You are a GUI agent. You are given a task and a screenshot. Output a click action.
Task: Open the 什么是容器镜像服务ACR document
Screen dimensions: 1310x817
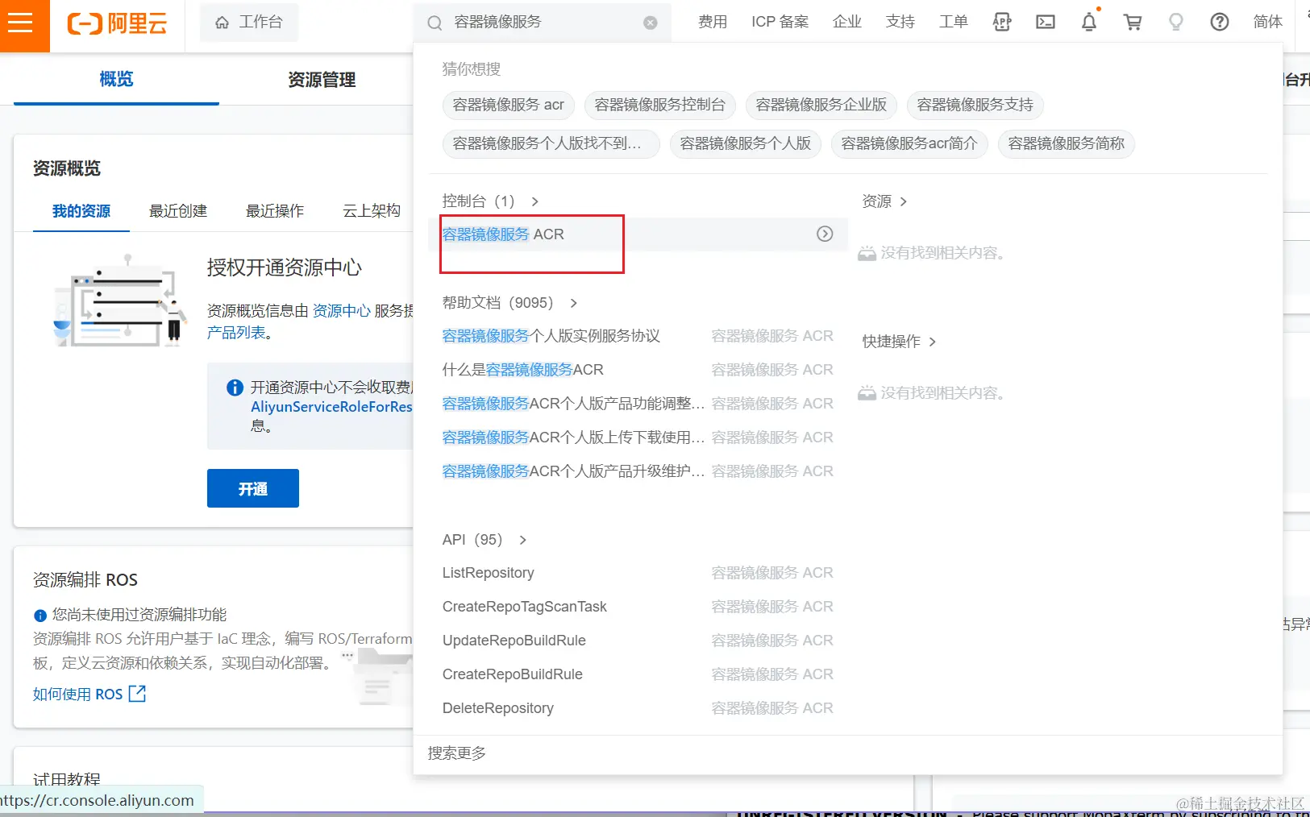(522, 370)
